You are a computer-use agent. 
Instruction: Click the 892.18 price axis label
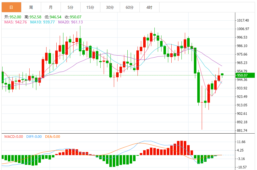coord(242,122)
